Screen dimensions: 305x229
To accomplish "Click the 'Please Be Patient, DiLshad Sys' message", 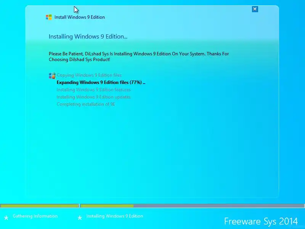I will tap(139, 56).
